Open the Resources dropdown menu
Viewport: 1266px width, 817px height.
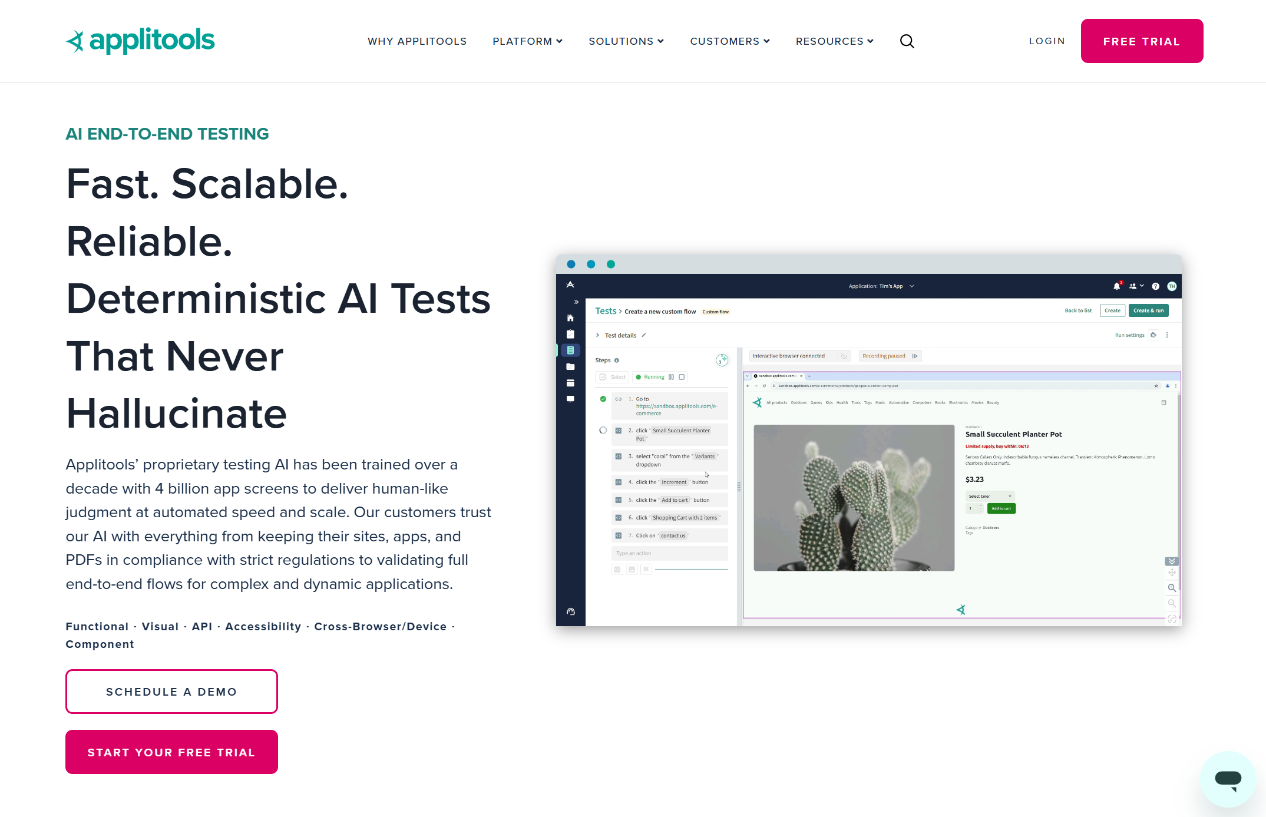(834, 41)
